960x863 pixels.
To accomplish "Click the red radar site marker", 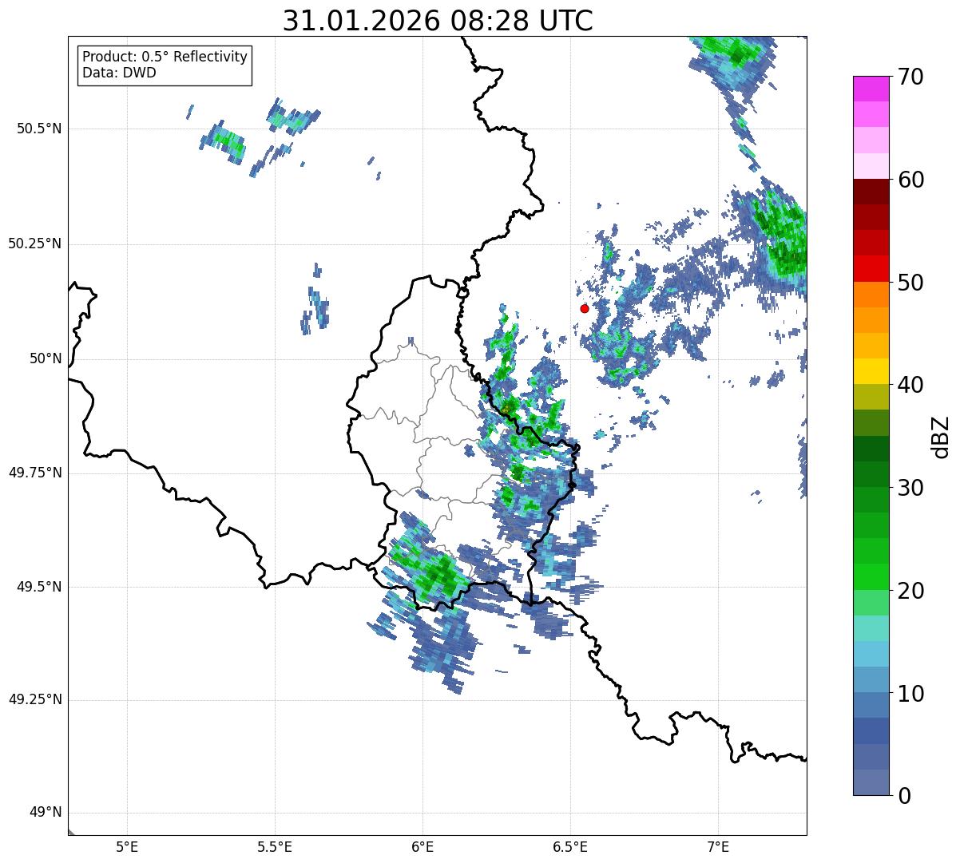I will (585, 308).
